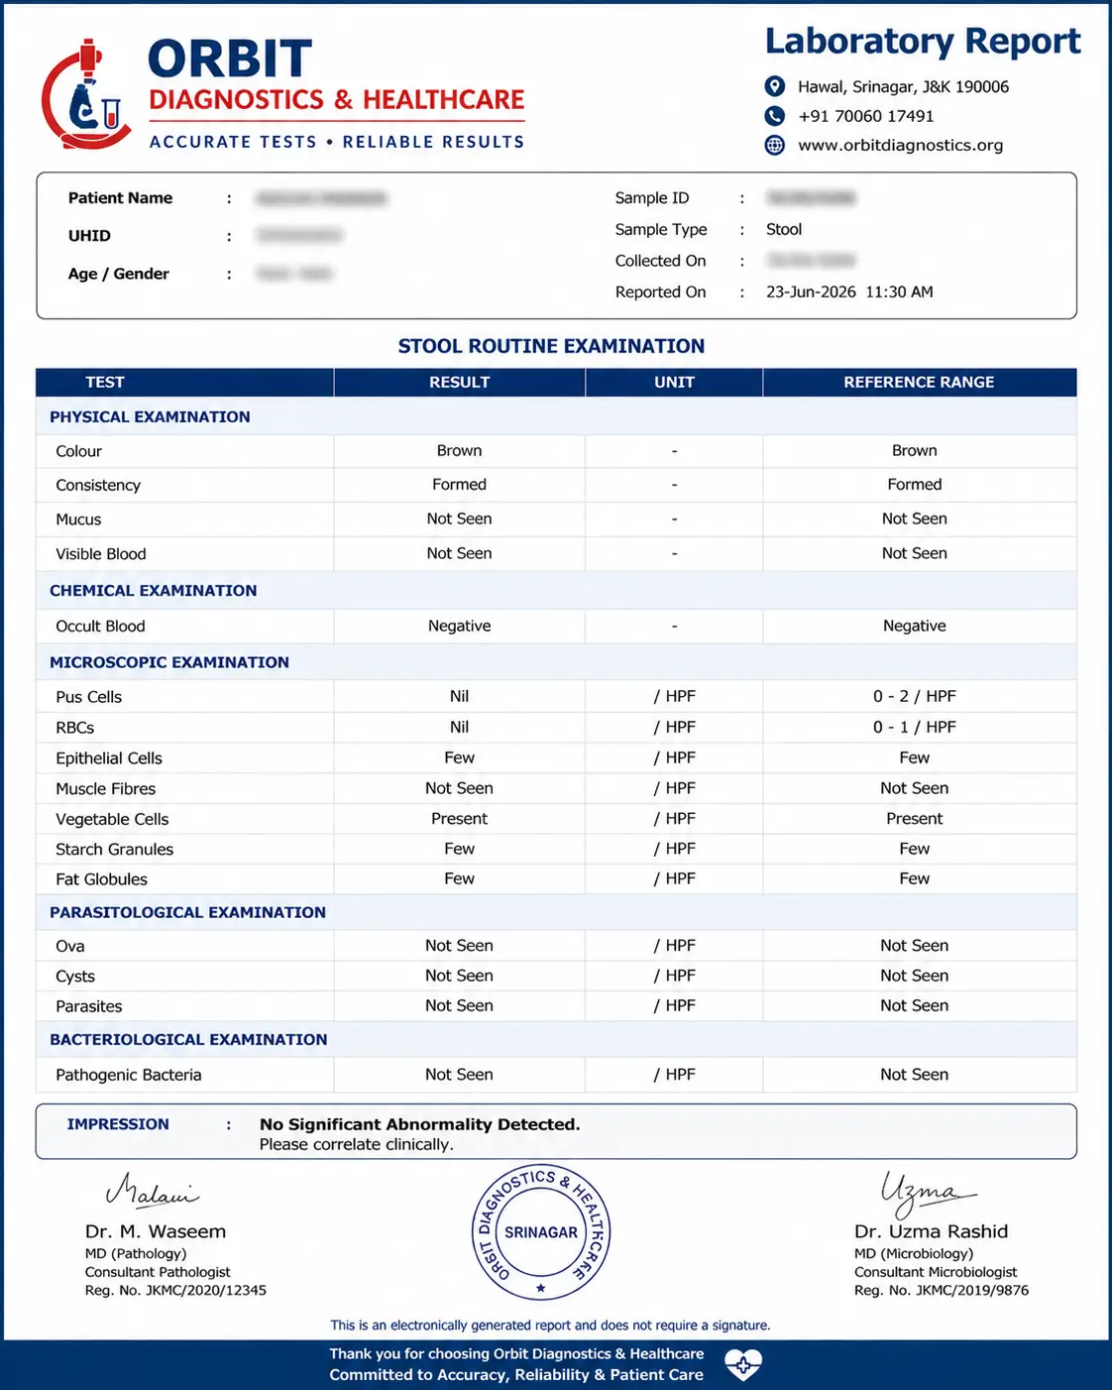Select the Patient Name label
Screen dimensions: 1112x1390
point(120,198)
